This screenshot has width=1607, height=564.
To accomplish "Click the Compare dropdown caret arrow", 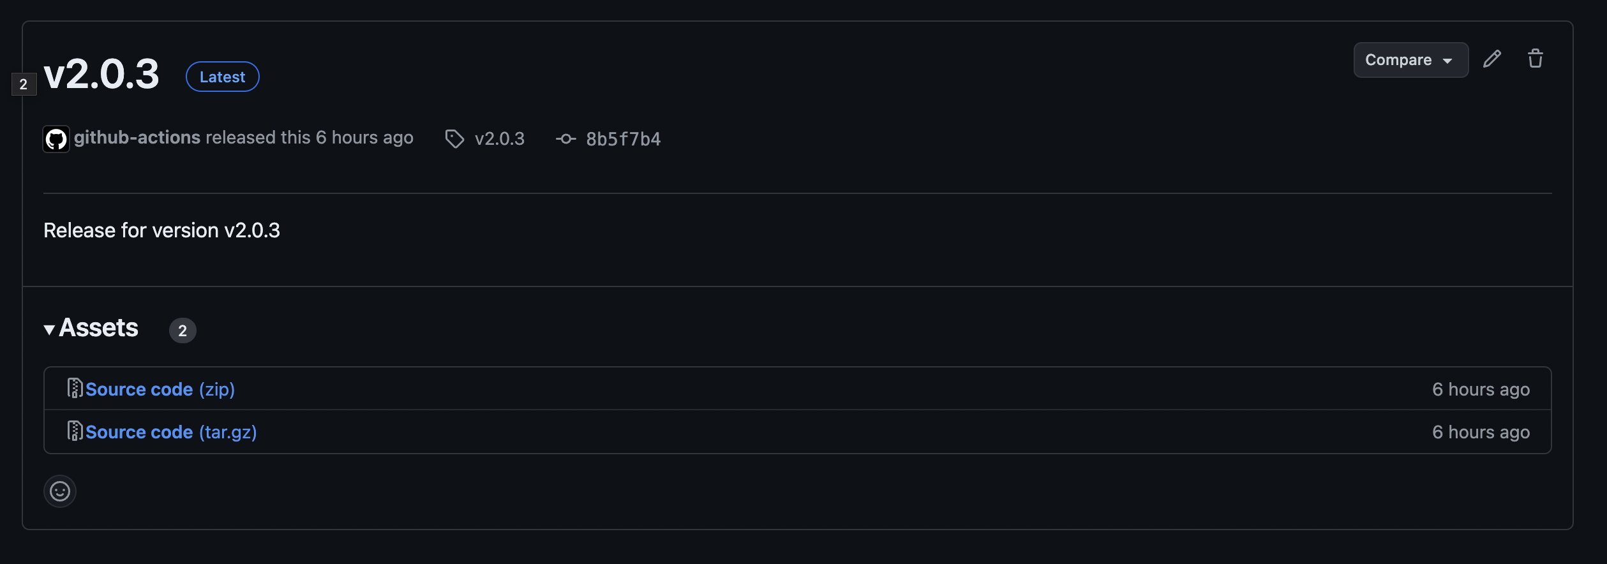I will (x=1447, y=61).
